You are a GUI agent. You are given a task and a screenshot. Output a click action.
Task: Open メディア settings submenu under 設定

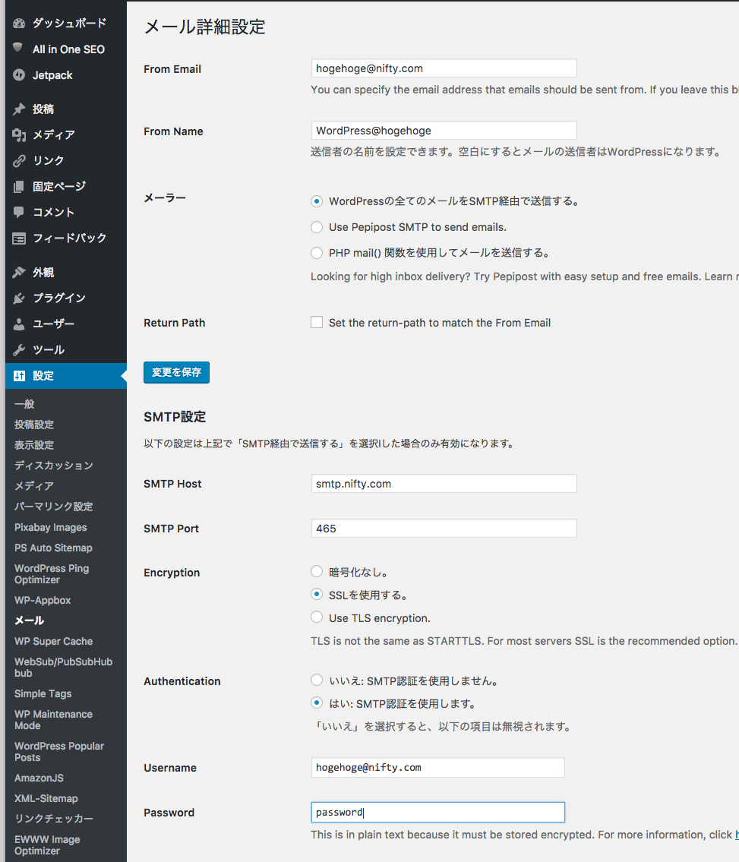(34, 486)
